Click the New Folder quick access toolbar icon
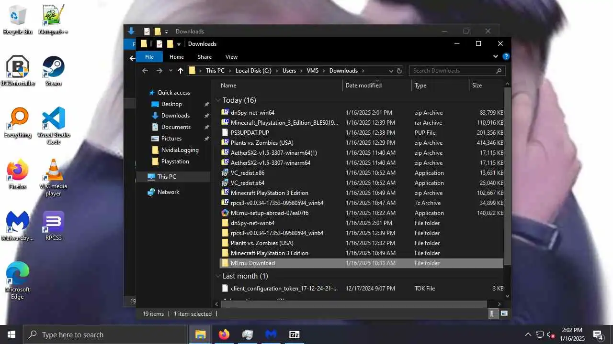This screenshot has height=344, width=613. click(x=170, y=44)
